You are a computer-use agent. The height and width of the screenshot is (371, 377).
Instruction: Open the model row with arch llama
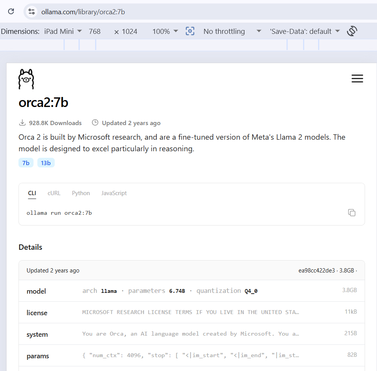(192, 291)
